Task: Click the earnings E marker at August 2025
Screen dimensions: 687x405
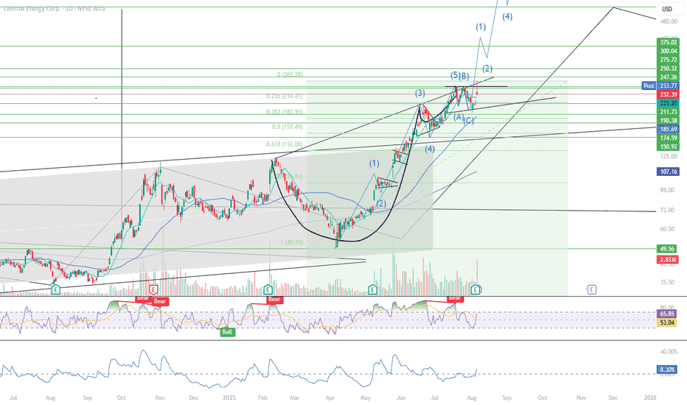Action: point(475,289)
